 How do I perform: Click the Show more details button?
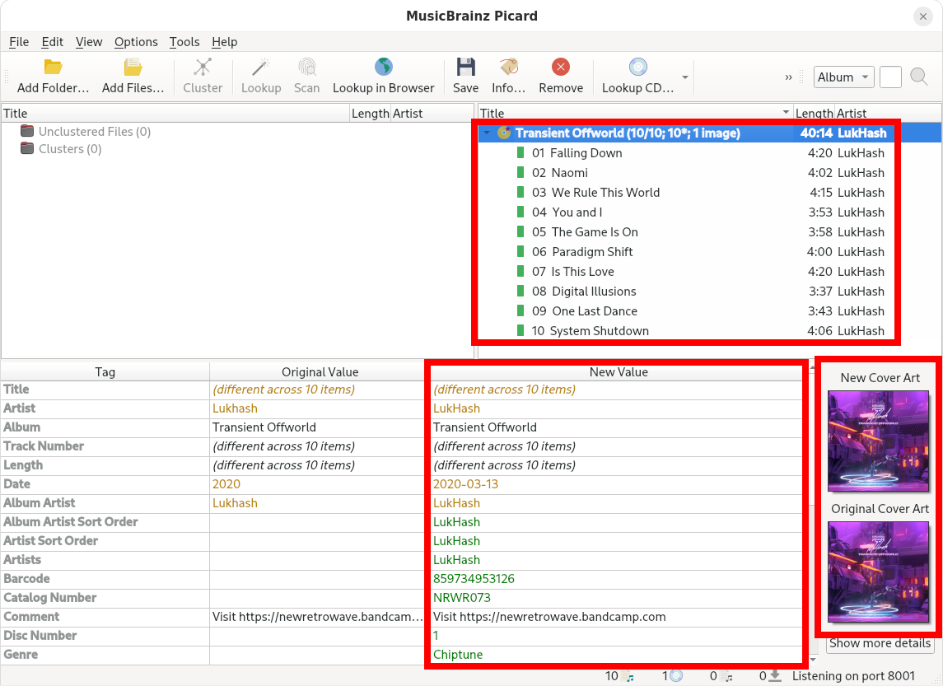(880, 643)
